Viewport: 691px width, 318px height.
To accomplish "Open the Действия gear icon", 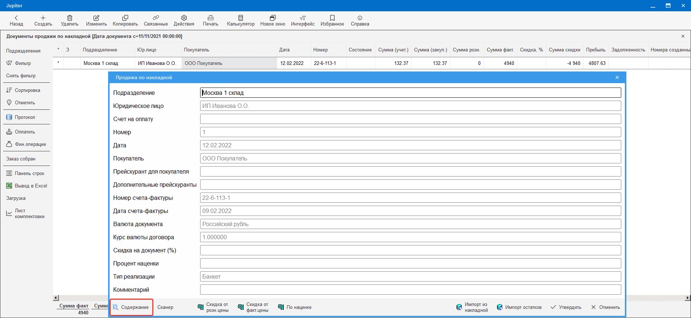I will pos(184,21).
